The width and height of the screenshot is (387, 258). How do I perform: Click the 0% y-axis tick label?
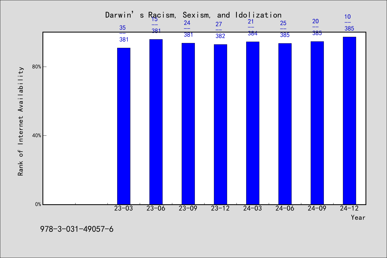[38, 204]
